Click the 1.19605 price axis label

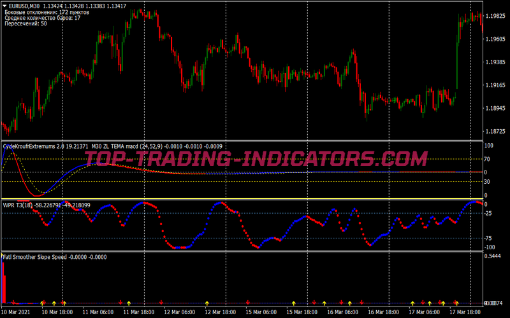[x=495, y=39]
